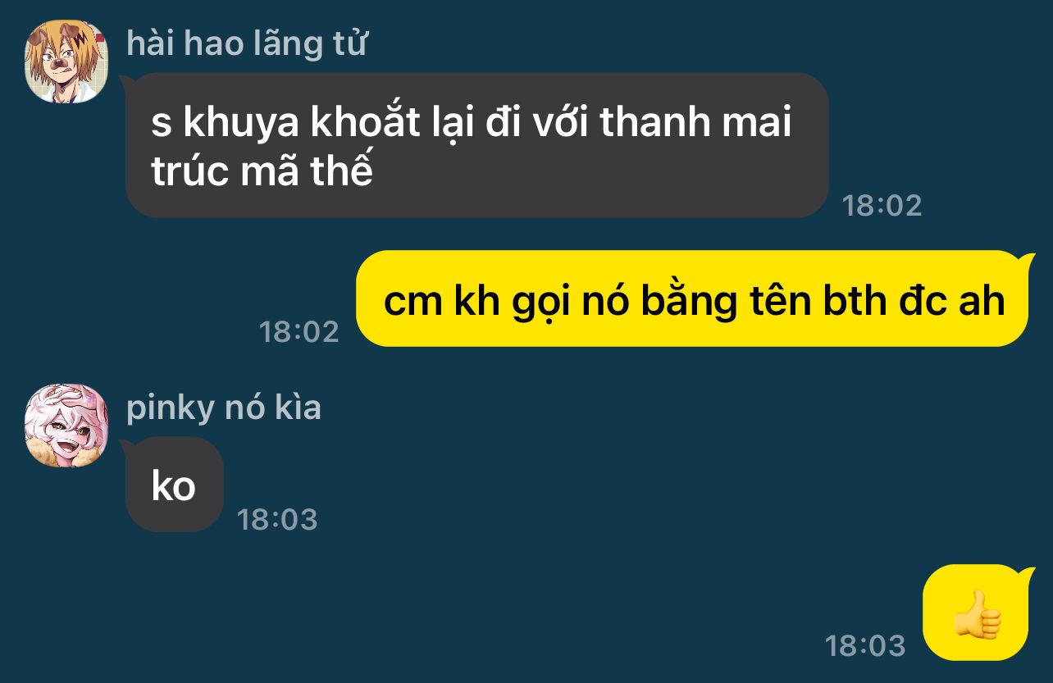Screen dimensions: 1053x683
Task: Click the 18:02 timestamp beside the yellow message
Action: [299, 331]
